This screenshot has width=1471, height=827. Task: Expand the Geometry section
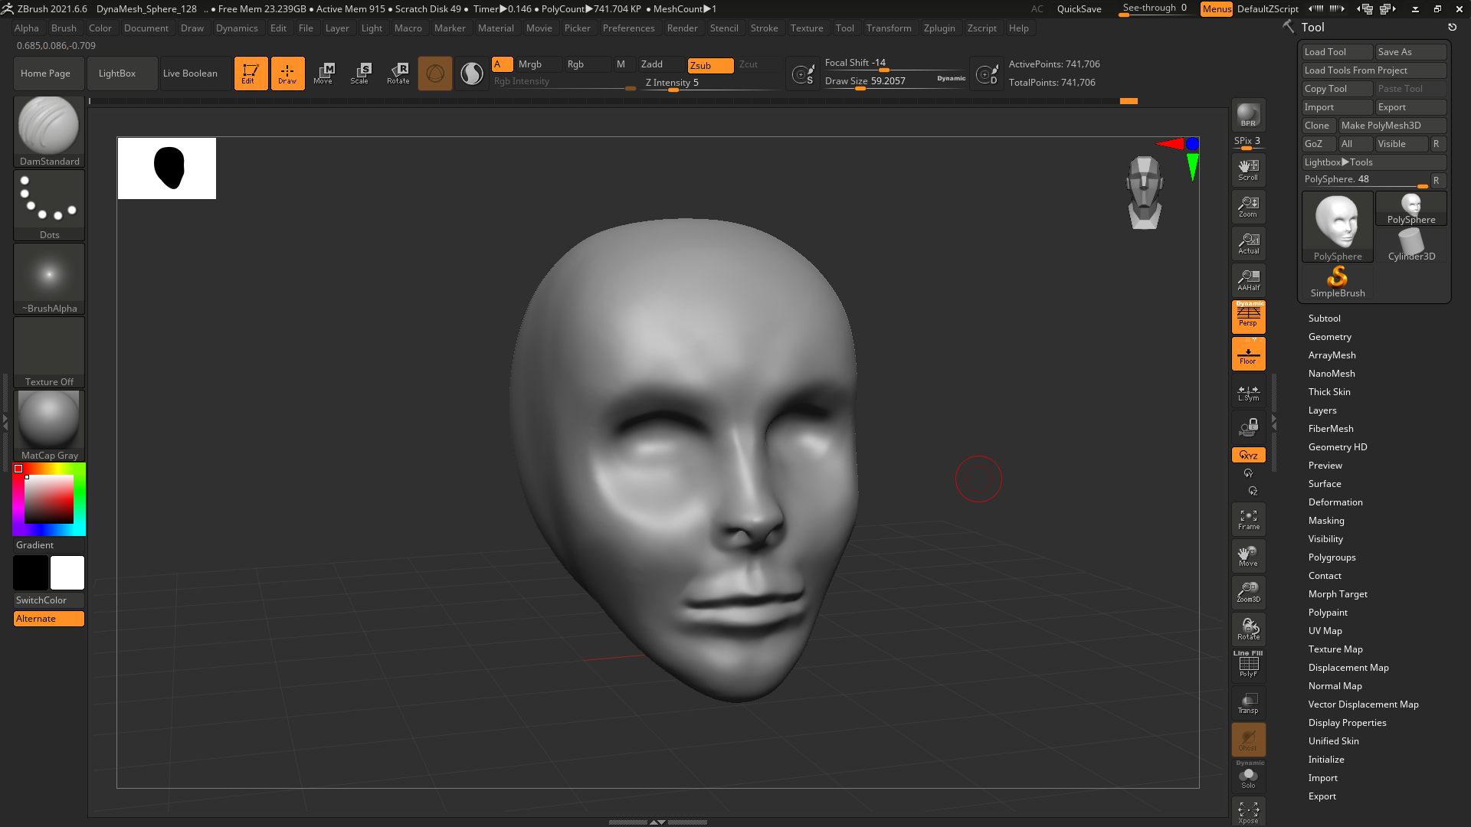1329,337
